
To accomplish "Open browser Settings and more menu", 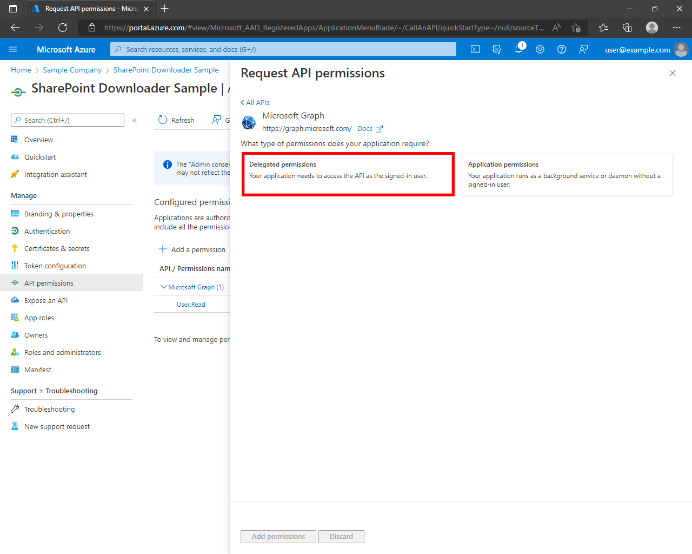I will 677,28.
